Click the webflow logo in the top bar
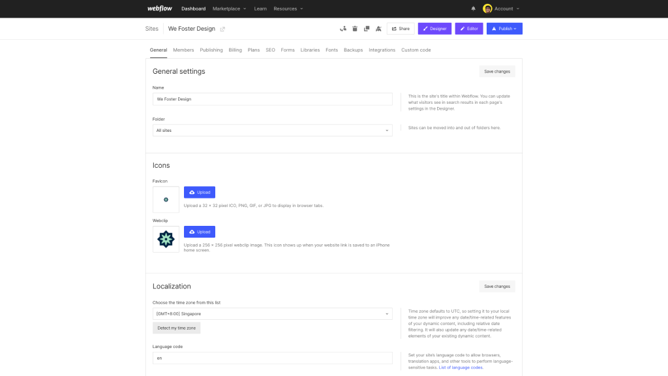Image resolution: width=668 pixels, height=376 pixels. (159, 8)
